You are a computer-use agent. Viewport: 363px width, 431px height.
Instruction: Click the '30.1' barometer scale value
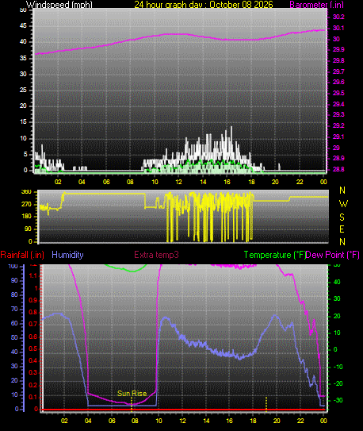tap(338, 28)
